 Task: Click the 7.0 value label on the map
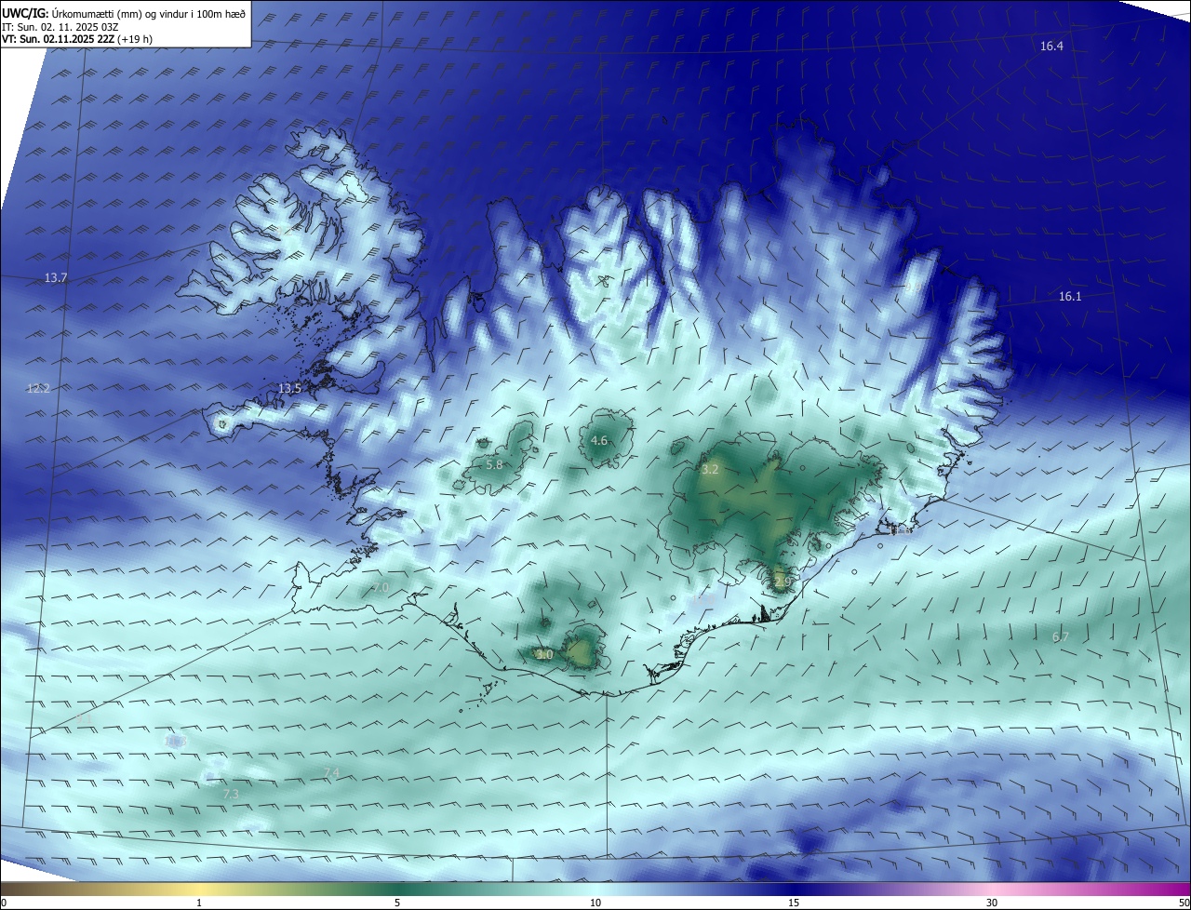pyautogui.click(x=381, y=588)
